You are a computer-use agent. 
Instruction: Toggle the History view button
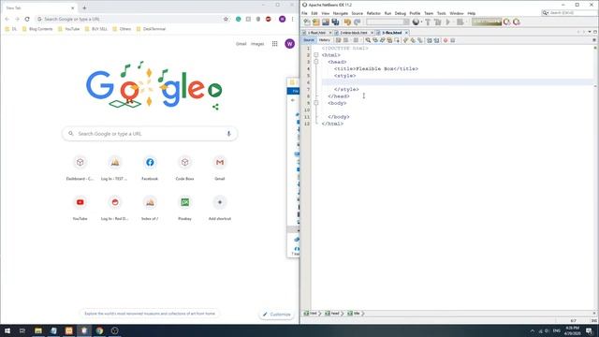[x=325, y=40]
